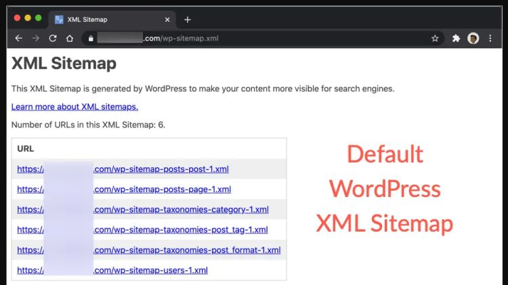Screen dimensions: 508x285
Task: Click the 'generated by WordPress' description sentence
Action: click(203, 89)
